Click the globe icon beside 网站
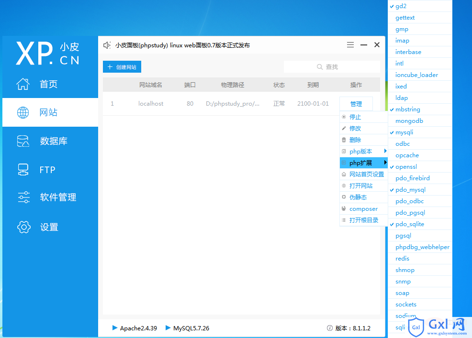This screenshot has width=472, height=338. pos(23,112)
